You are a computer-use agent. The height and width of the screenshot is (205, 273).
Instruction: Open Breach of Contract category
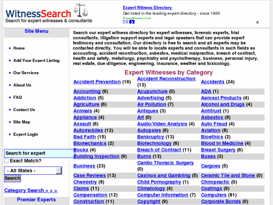coord(159,150)
